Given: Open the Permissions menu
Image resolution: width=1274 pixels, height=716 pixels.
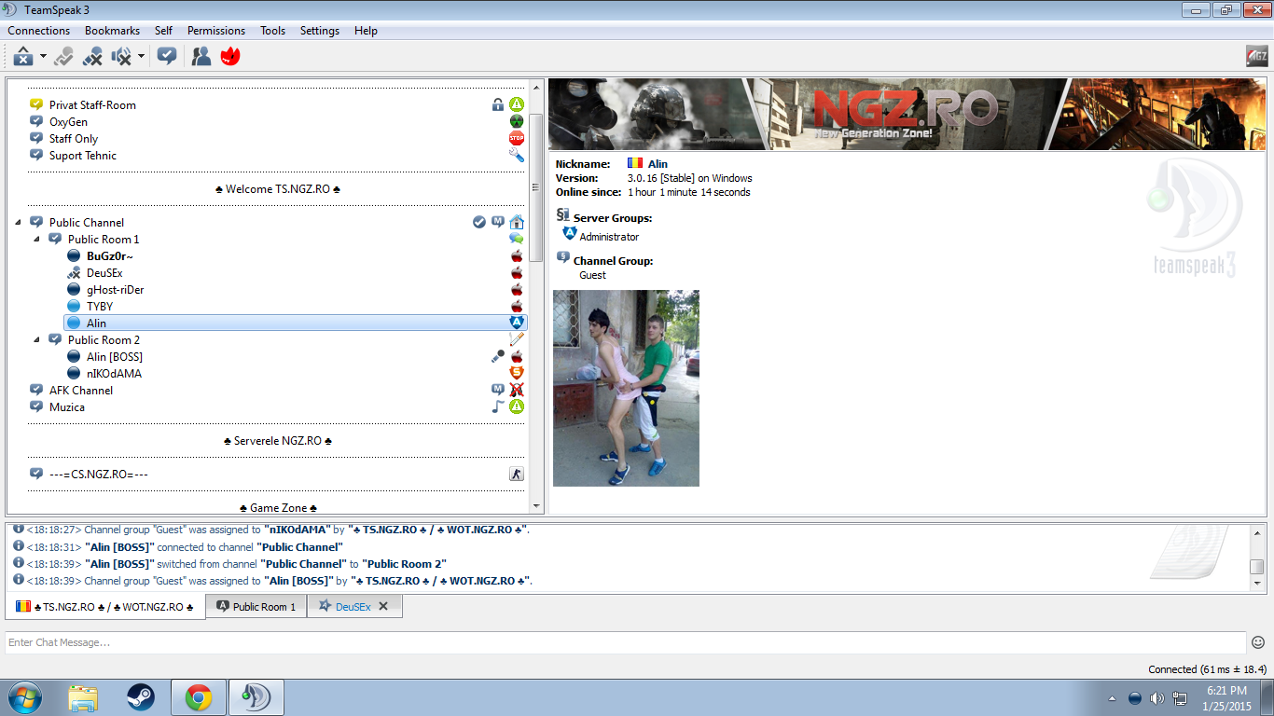Looking at the screenshot, I should [x=215, y=31].
